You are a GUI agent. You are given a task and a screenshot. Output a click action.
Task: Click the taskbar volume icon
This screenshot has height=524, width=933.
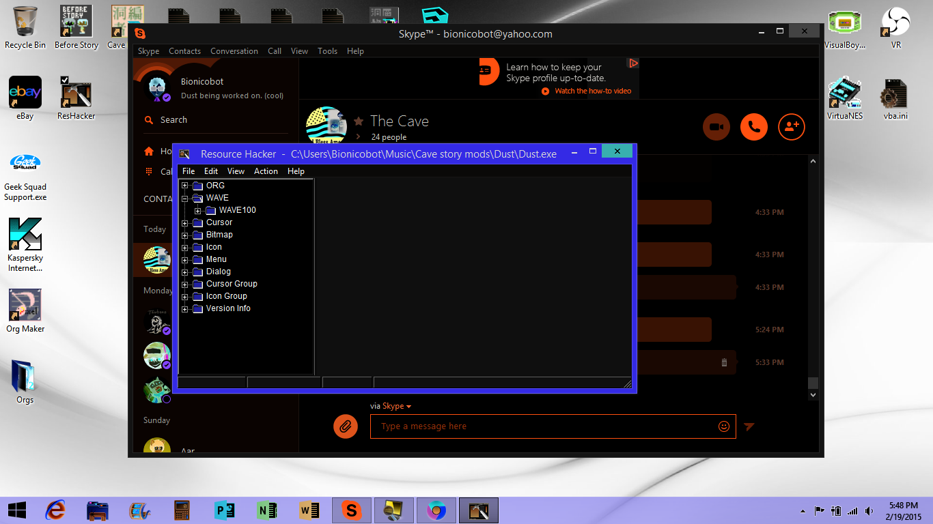tap(869, 510)
